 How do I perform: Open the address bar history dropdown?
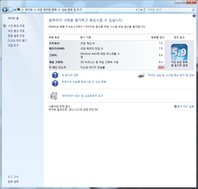coord(136,10)
